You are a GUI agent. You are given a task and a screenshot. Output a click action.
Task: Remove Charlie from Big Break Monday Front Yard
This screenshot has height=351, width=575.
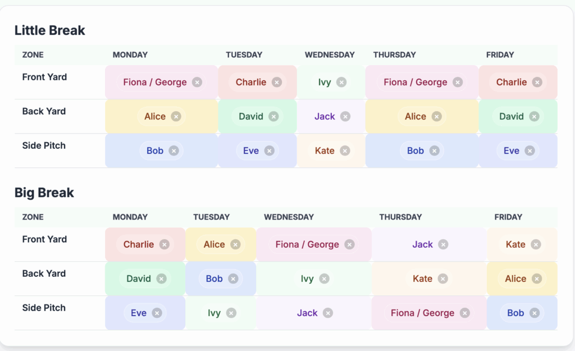pyautogui.click(x=164, y=244)
